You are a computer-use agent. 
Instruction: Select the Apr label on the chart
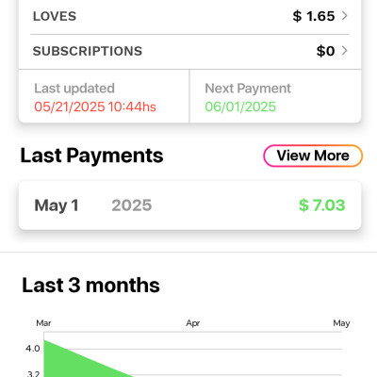pos(193,323)
